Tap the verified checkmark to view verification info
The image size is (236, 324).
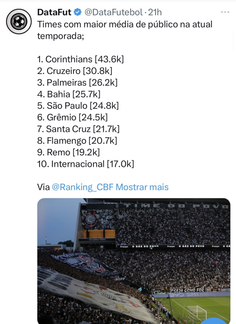(77, 12)
